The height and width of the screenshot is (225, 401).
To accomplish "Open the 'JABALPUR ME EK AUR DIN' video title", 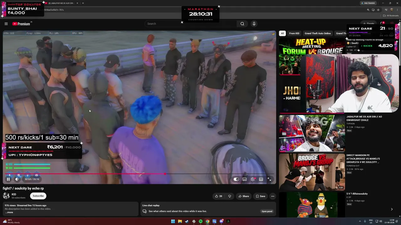I will [364, 118].
